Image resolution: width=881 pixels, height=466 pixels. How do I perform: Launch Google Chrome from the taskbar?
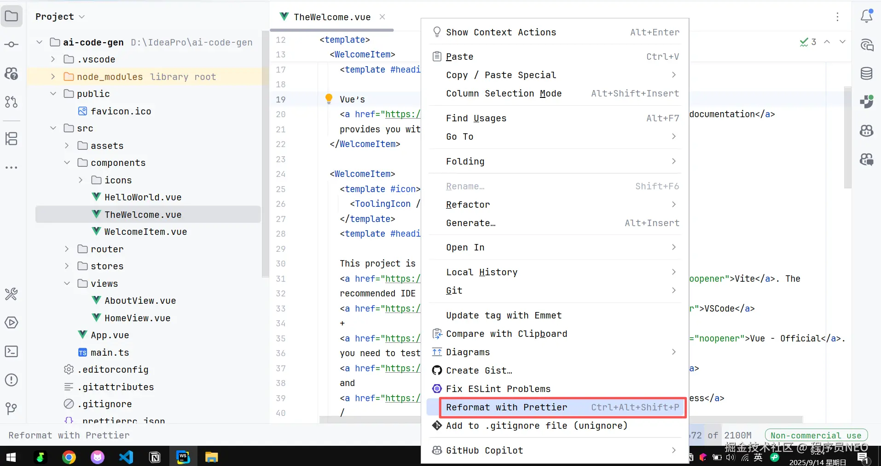pyautogui.click(x=69, y=457)
